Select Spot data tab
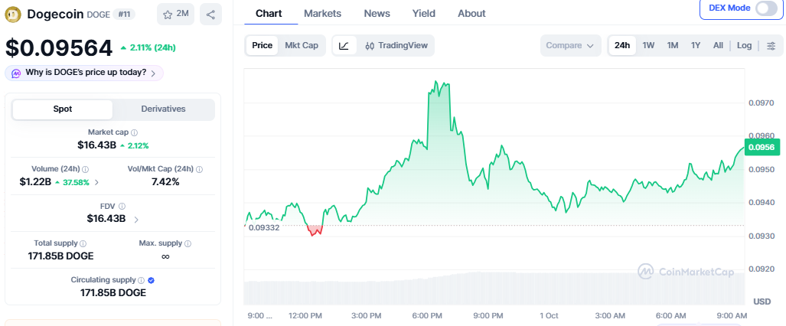Screen dimensions: 786x326 tap(63, 109)
